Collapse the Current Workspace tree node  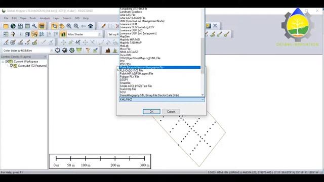pos(3,62)
